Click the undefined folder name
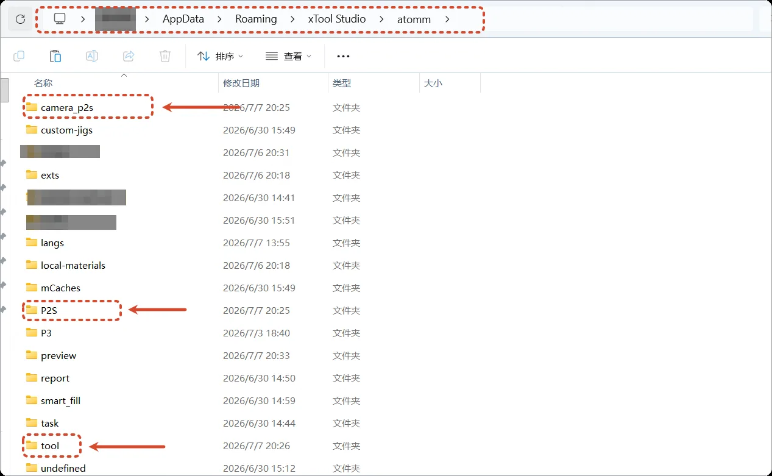Image resolution: width=772 pixels, height=476 pixels. coord(63,469)
